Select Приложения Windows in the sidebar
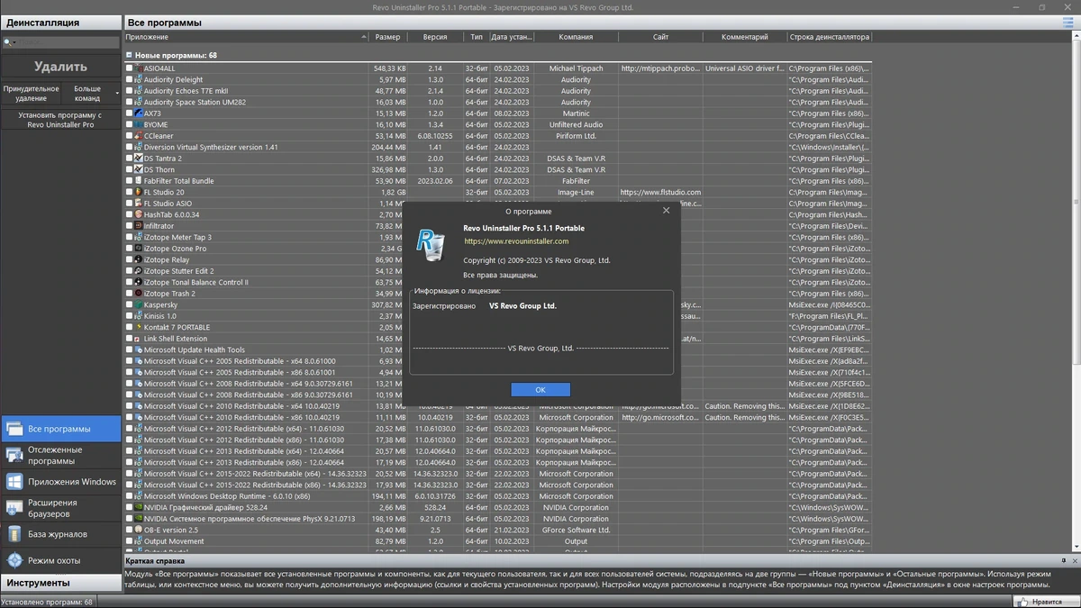The image size is (1081, 608). click(x=60, y=482)
